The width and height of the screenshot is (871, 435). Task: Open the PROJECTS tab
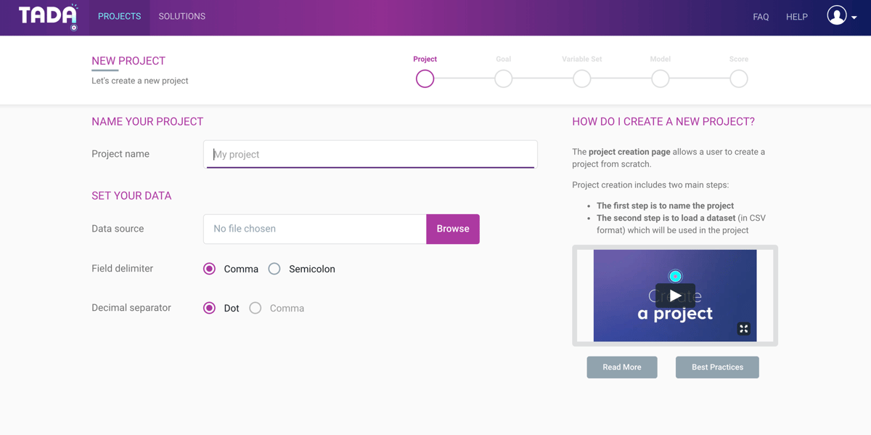120,17
